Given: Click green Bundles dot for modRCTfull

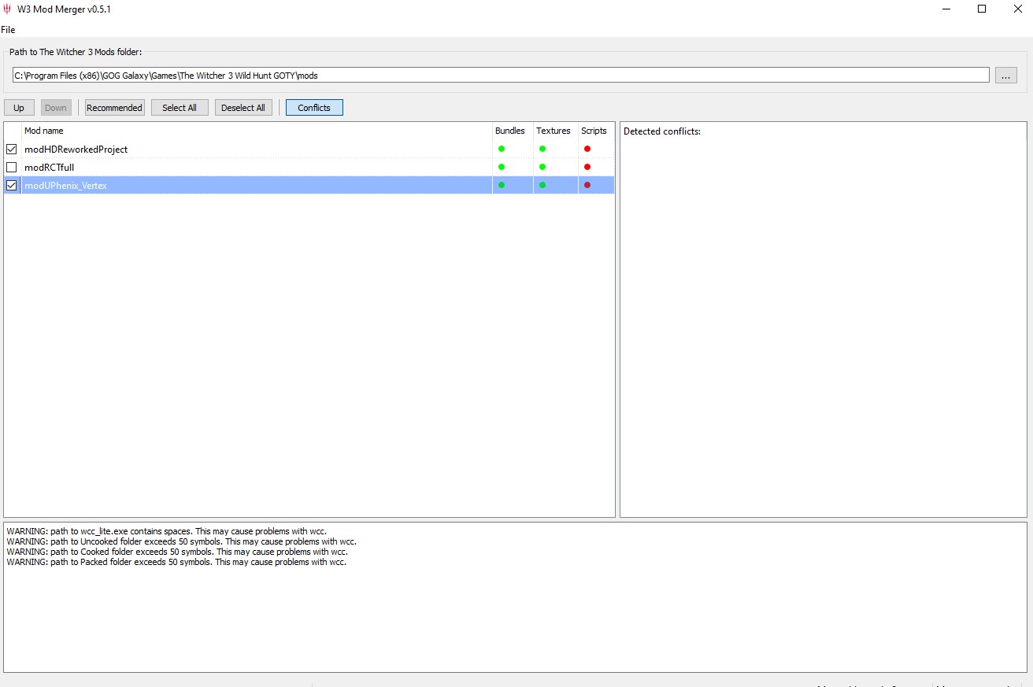Looking at the screenshot, I should click(x=502, y=167).
